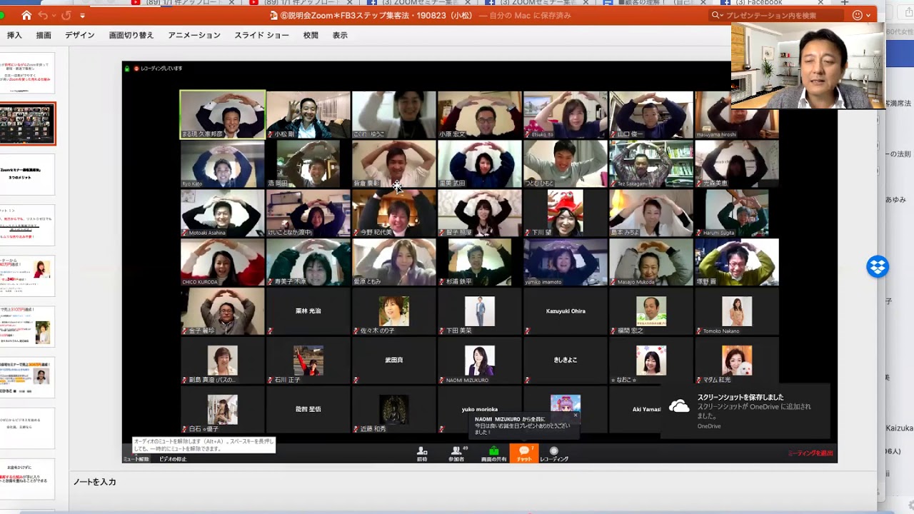Click the 武田良 name tile
Image resolution: width=914 pixels, height=514 pixels.
pyautogui.click(x=394, y=361)
